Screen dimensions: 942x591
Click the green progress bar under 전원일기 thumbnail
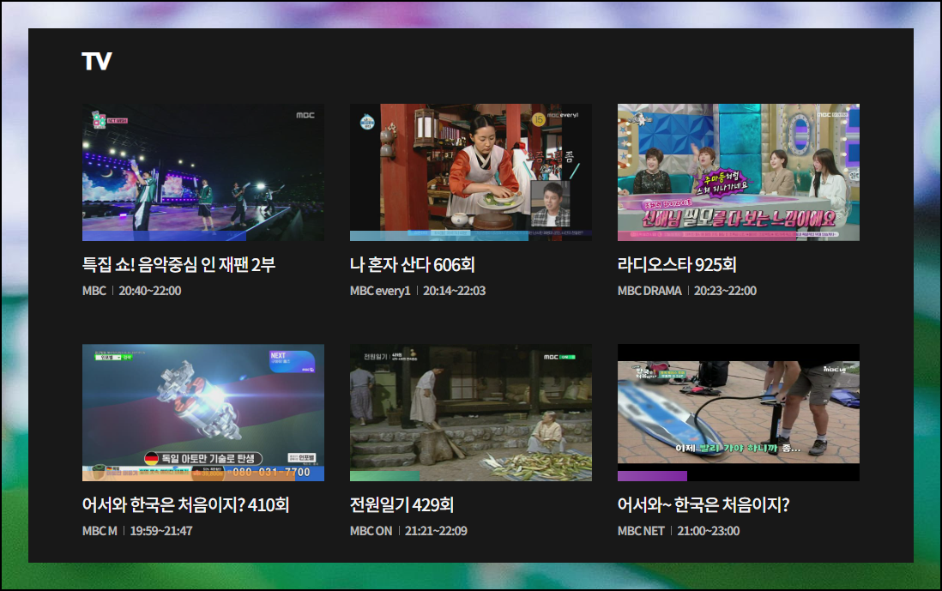click(x=385, y=476)
